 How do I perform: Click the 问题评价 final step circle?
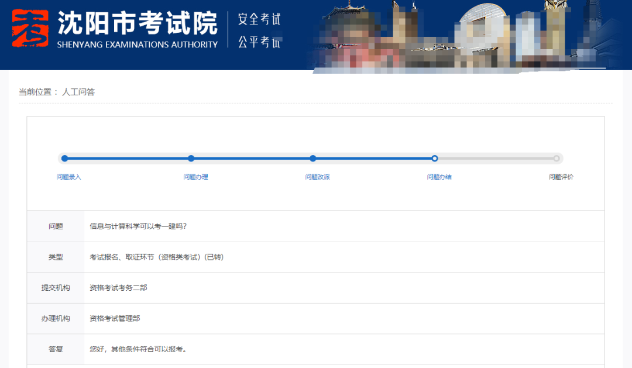(557, 158)
